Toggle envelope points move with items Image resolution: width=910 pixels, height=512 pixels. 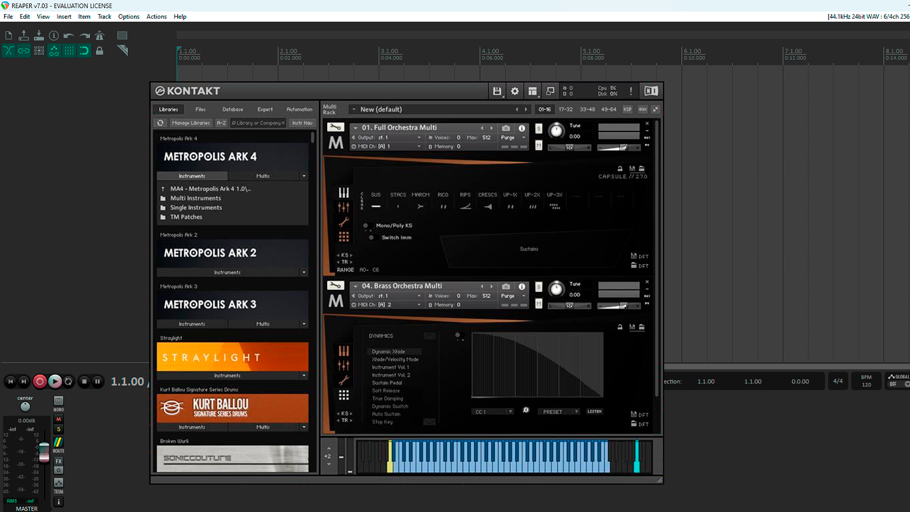point(54,51)
